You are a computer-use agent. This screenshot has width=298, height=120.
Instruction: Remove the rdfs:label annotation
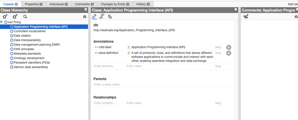[228, 47]
